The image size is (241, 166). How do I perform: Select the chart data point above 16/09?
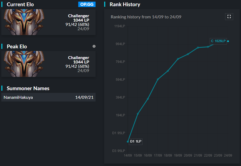pyautogui.click(x=148, y=99)
